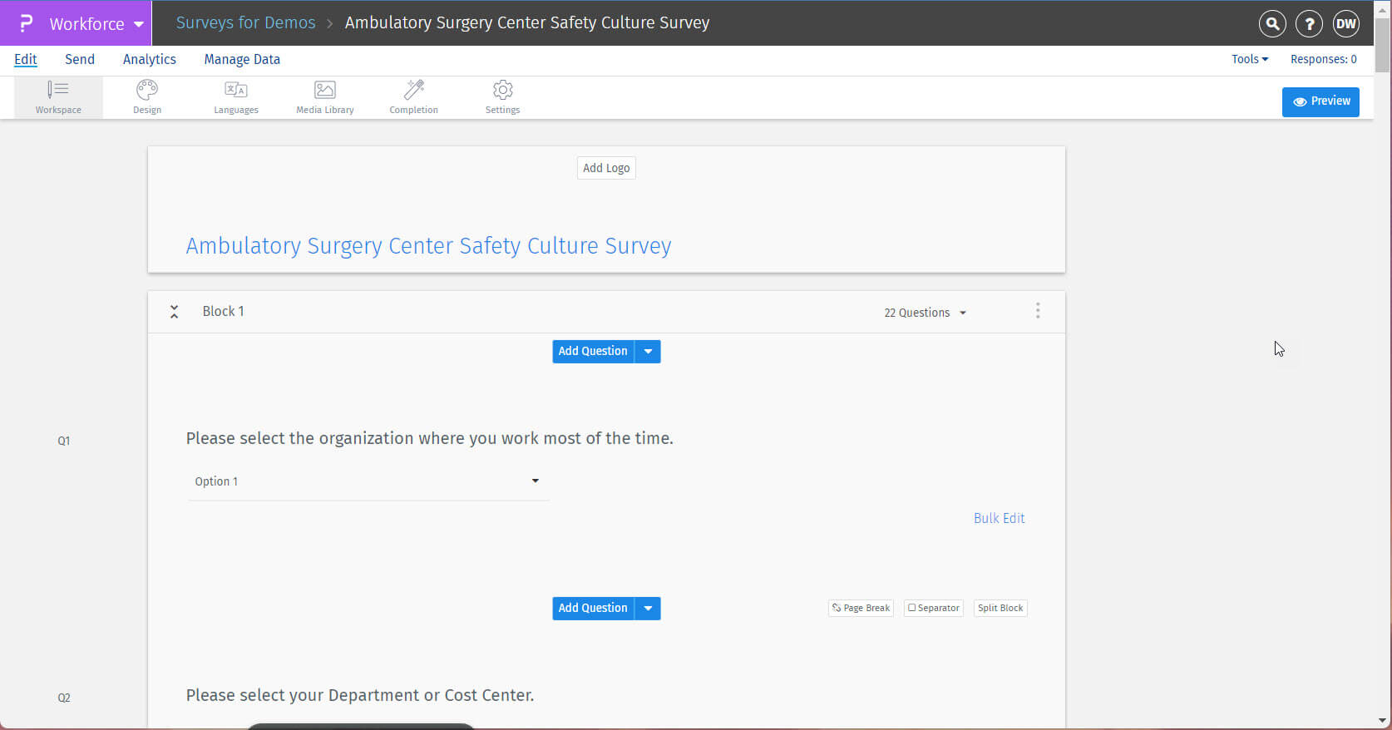Click the Q1 question number label
Screen dimensions: 1392x730
click(x=64, y=441)
